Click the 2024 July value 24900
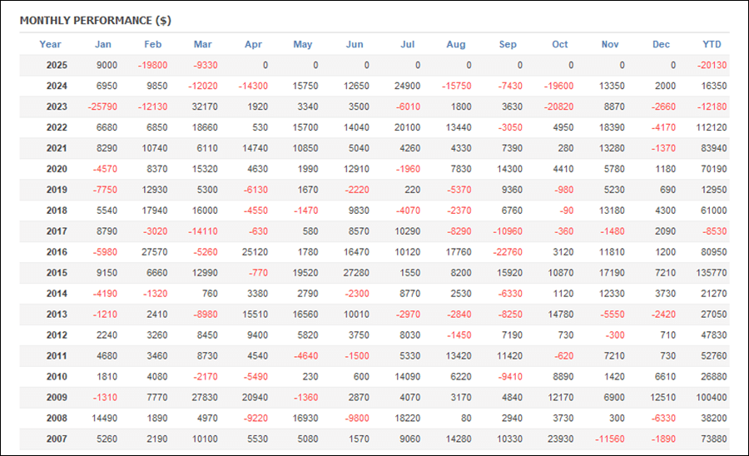 pyautogui.click(x=408, y=86)
